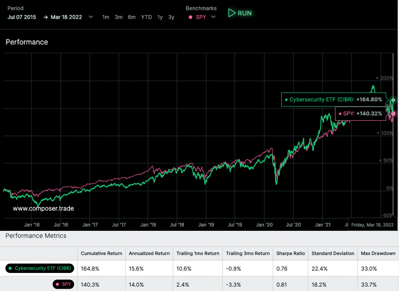Click pink dot in SPY legend pill
This screenshot has height=291, width=399.
coord(57,284)
